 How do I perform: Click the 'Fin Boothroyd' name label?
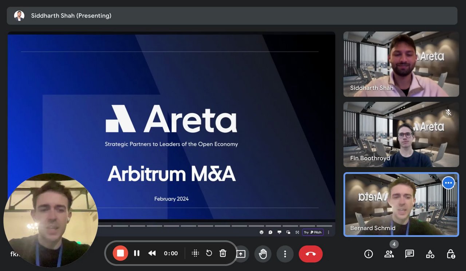point(370,158)
